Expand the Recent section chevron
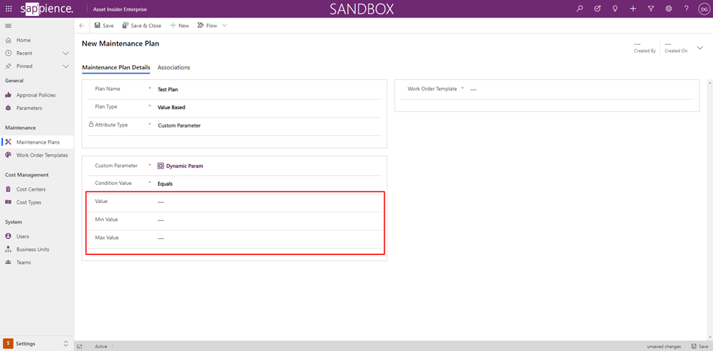This screenshot has width=713, height=351. pos(65,53)
